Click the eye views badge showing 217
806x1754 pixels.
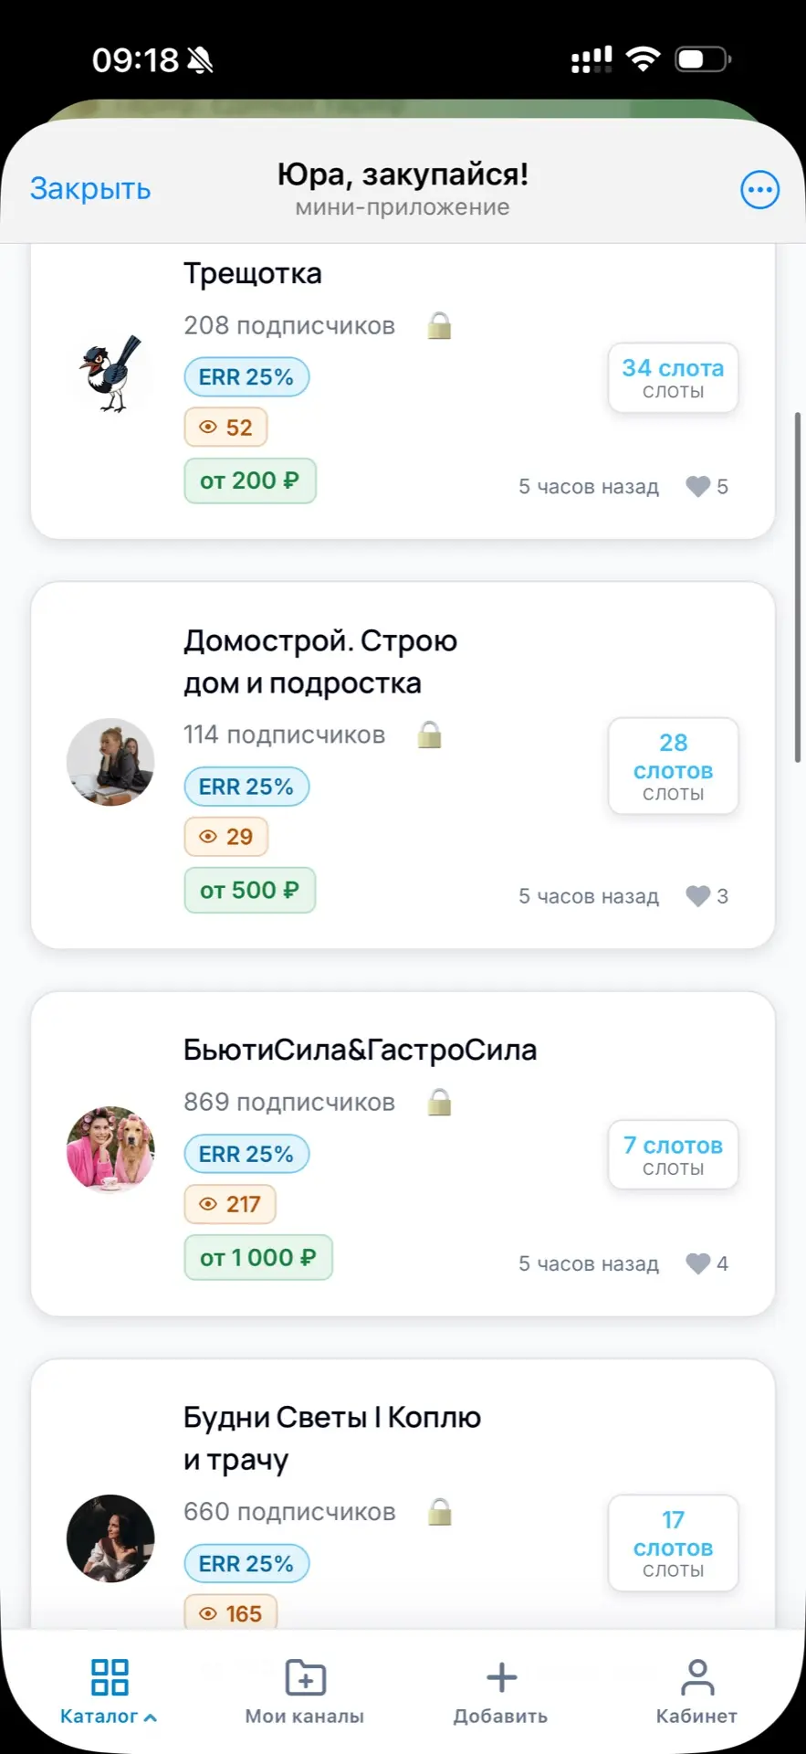pyautogui.click(x=230, y=1204)
